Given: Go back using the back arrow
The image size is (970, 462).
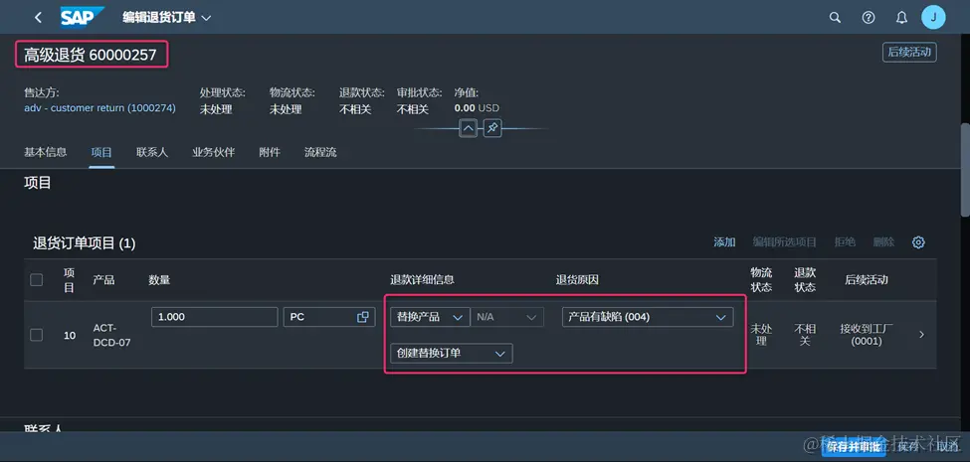Looking at the screenshot, I should point(39,17).
